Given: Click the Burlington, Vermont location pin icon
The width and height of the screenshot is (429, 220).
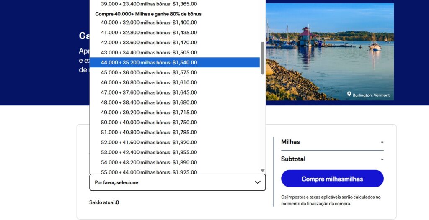Looking at the screenshot, I should pyautogui.click(x=349, y=95).
